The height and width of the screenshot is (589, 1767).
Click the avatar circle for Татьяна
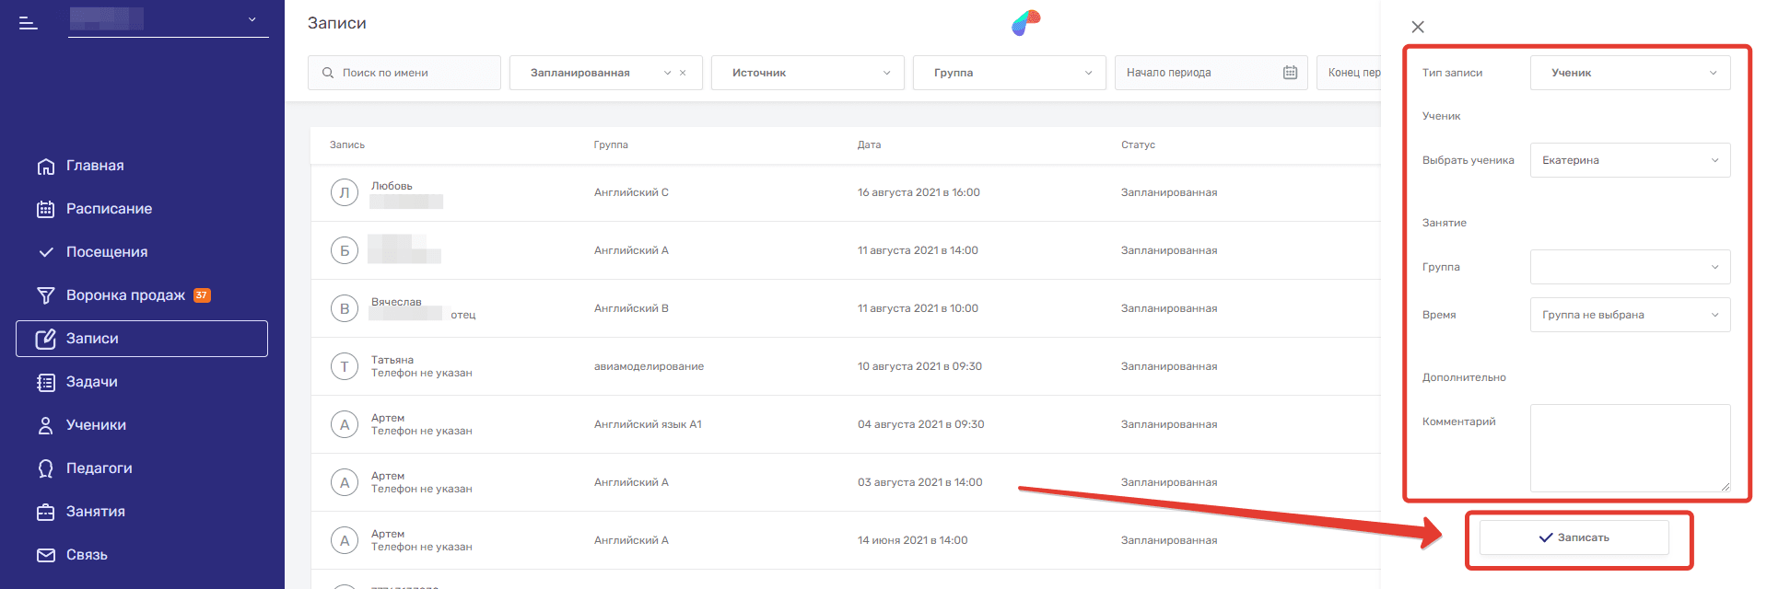(345, 366)
